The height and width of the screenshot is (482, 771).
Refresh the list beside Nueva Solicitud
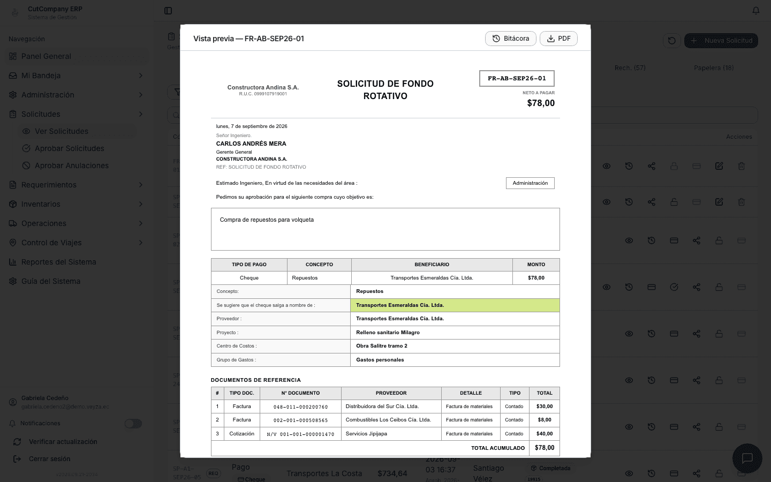[x=671, y=41]
